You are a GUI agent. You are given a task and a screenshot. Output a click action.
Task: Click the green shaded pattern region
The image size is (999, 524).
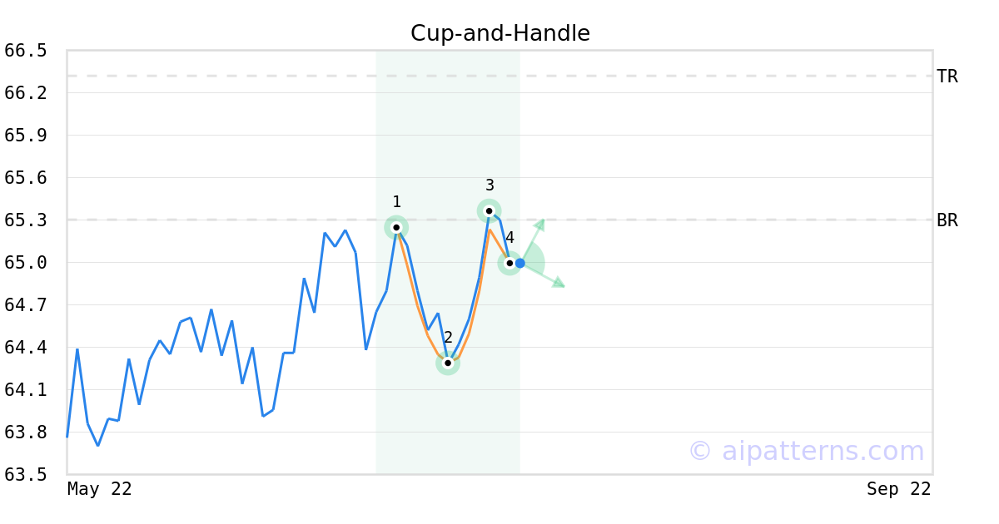tap(448, 125)
